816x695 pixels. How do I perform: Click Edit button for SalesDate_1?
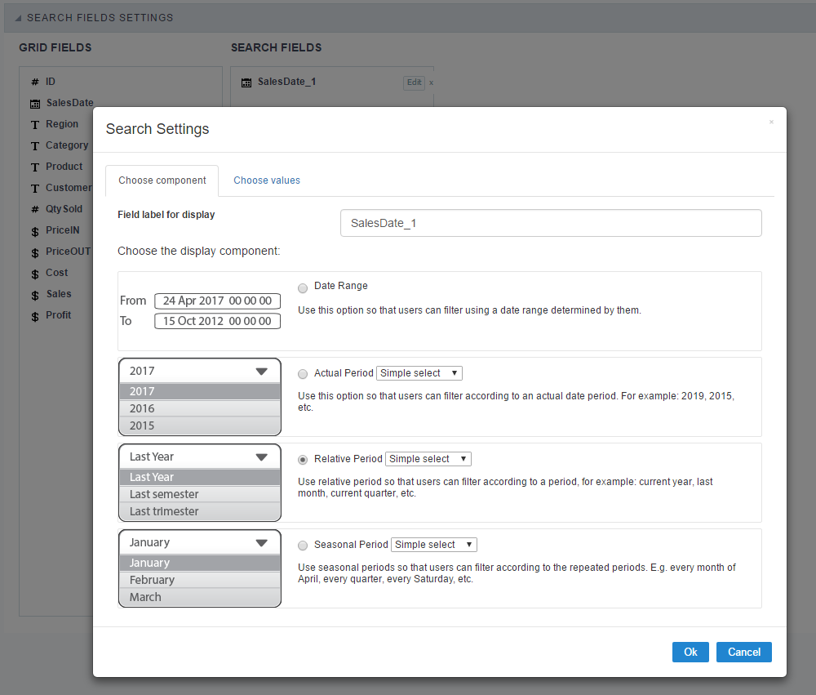tap(415, 82)
